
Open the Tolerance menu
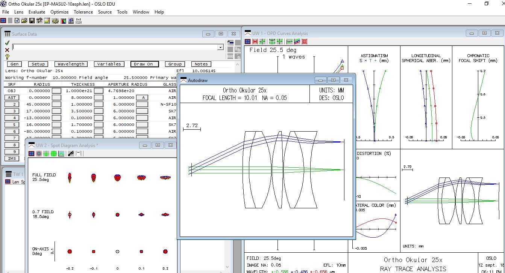coord(83,12)
